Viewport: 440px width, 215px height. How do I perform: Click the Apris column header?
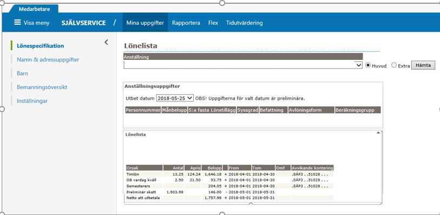click(193, 168)
